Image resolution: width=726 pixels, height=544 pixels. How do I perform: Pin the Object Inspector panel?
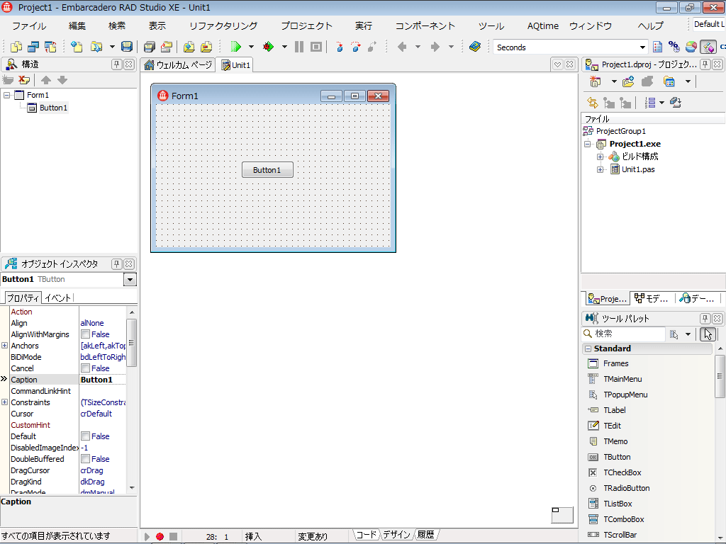click(x=117, y=264)
